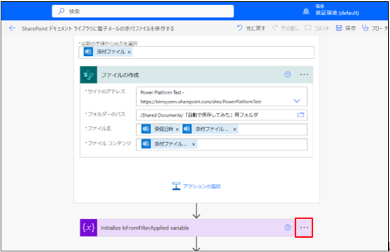
Task: Open コメント comments
Action: [317, 28]
